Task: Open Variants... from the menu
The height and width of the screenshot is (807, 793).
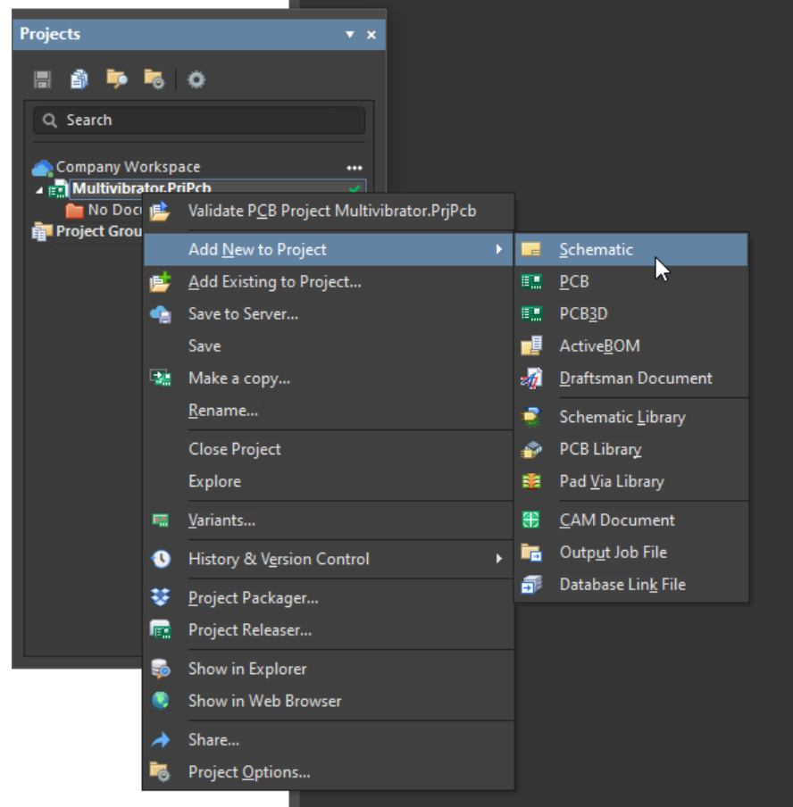Action: tap(329, 520)
